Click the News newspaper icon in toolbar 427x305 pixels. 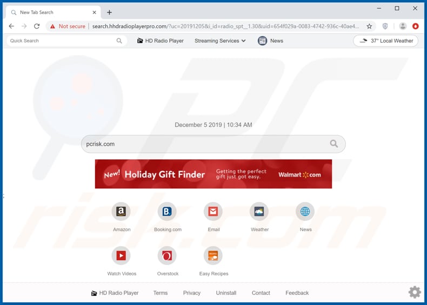coord(262,41)
